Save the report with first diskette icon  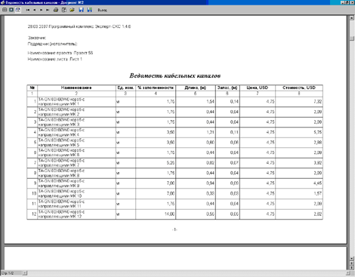tap(81, 10)
